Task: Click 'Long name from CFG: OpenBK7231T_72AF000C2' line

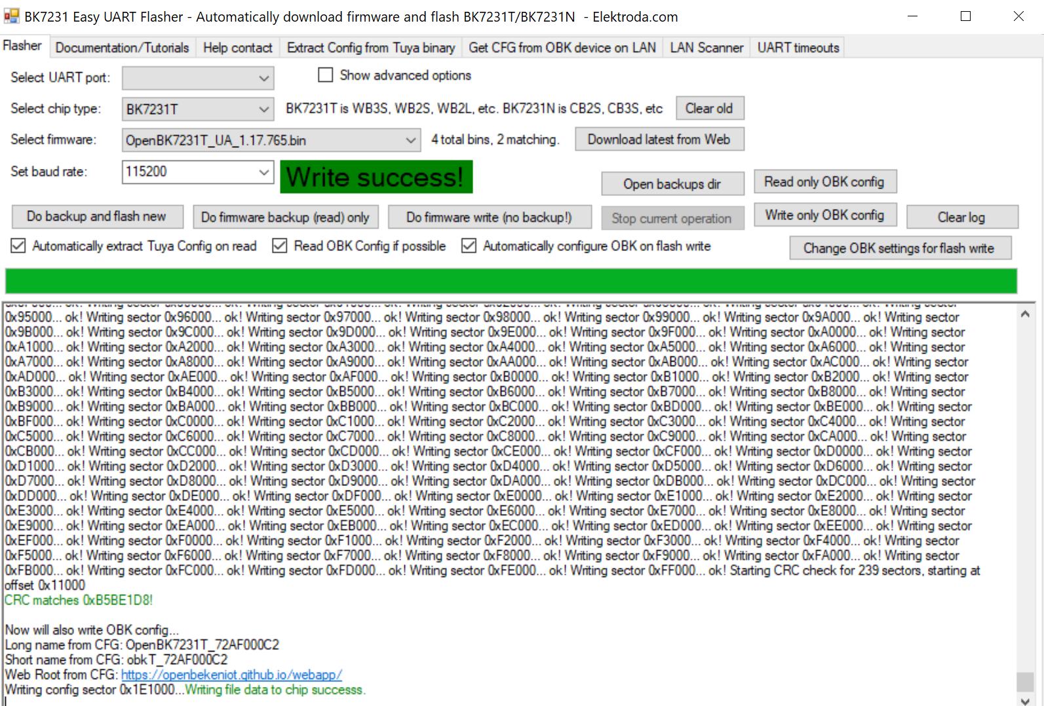Action: tap(142, 644)
